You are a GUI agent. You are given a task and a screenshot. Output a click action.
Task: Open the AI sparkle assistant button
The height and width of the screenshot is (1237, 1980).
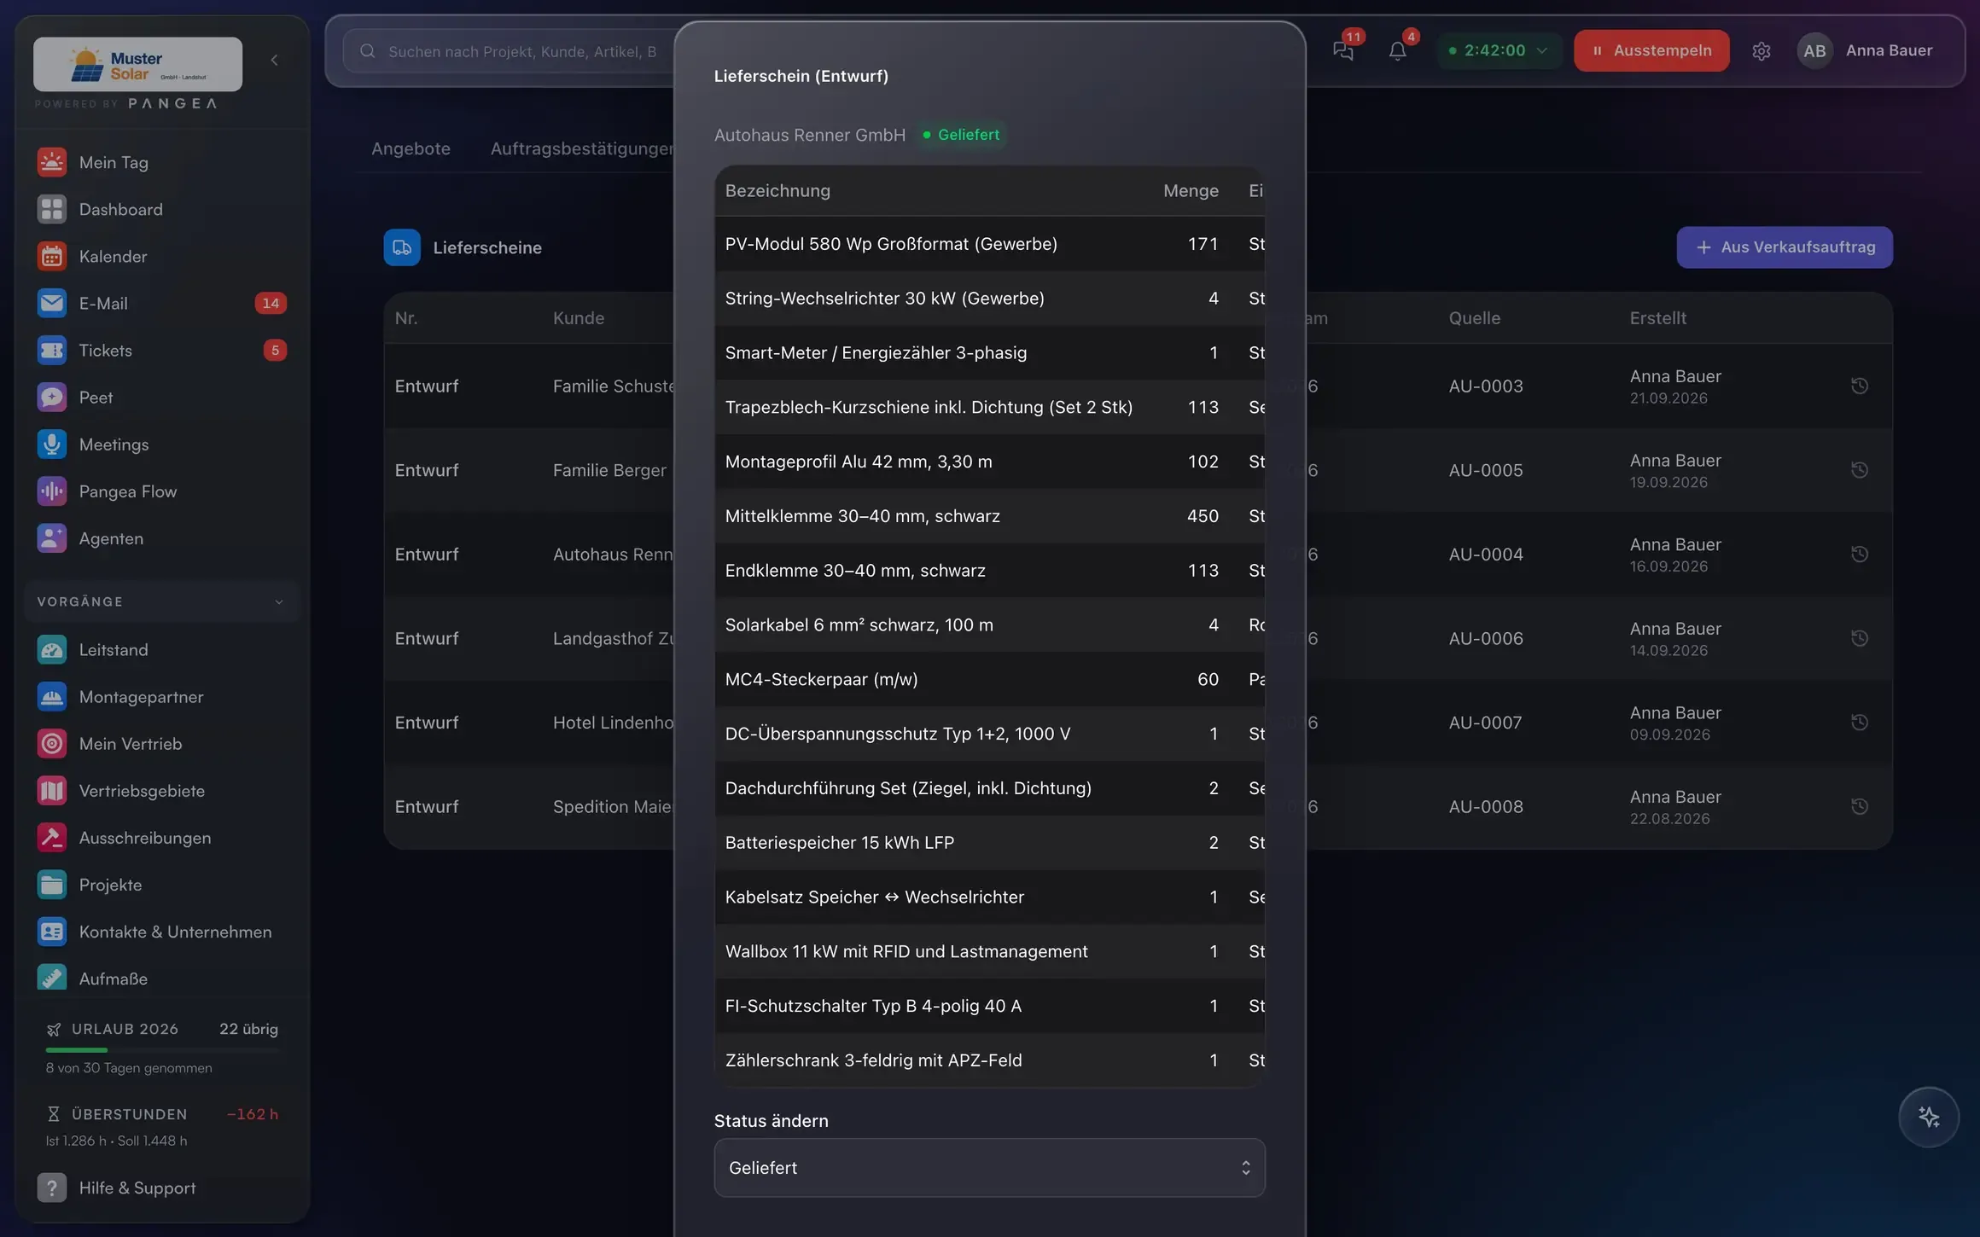pyautogui.click(x=1928, y=1117)
